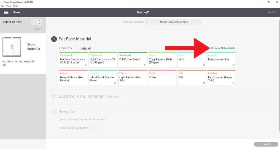Click the Edit link under the mat preview

[4, 65]
